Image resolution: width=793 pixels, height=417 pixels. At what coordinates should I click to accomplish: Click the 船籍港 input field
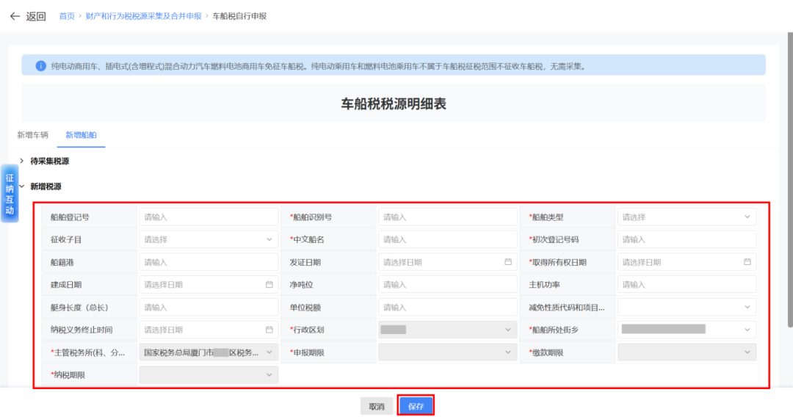tap(209, 262)
